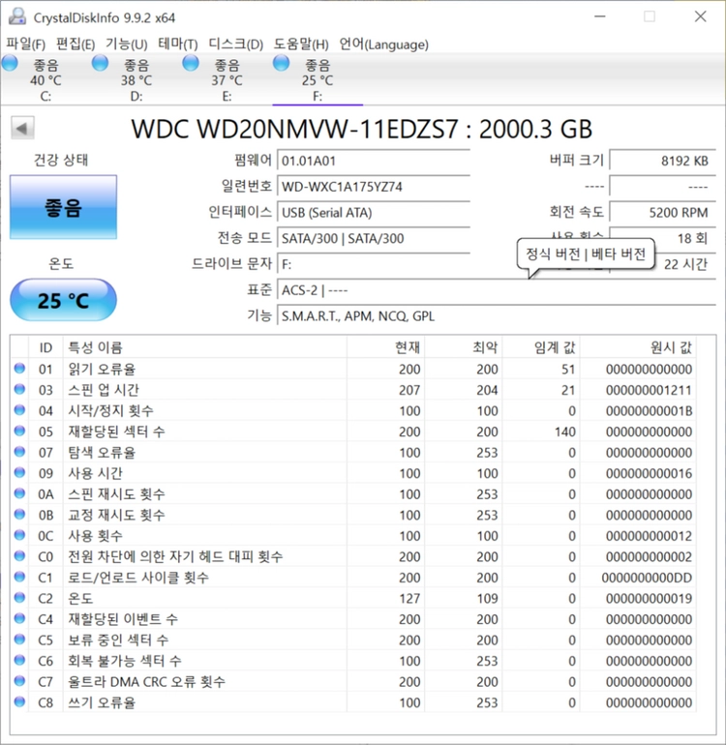Select drive C: status orb at 40 °C
The image size is (726, 745).
pos(10,63)
